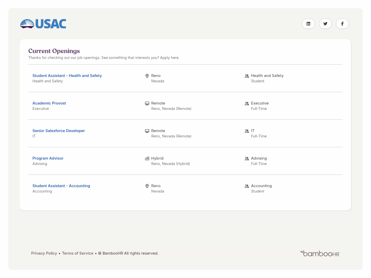Click the Hybrid building icon for Program Advisor
This screenshot has width=371, height=278.
pos(147,159)
